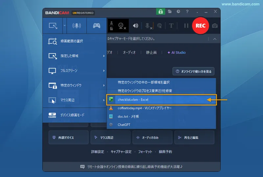The image size is (263, 177).
Task: Choose checklist.xlsm - Excel window
Action: click(161, 100)
